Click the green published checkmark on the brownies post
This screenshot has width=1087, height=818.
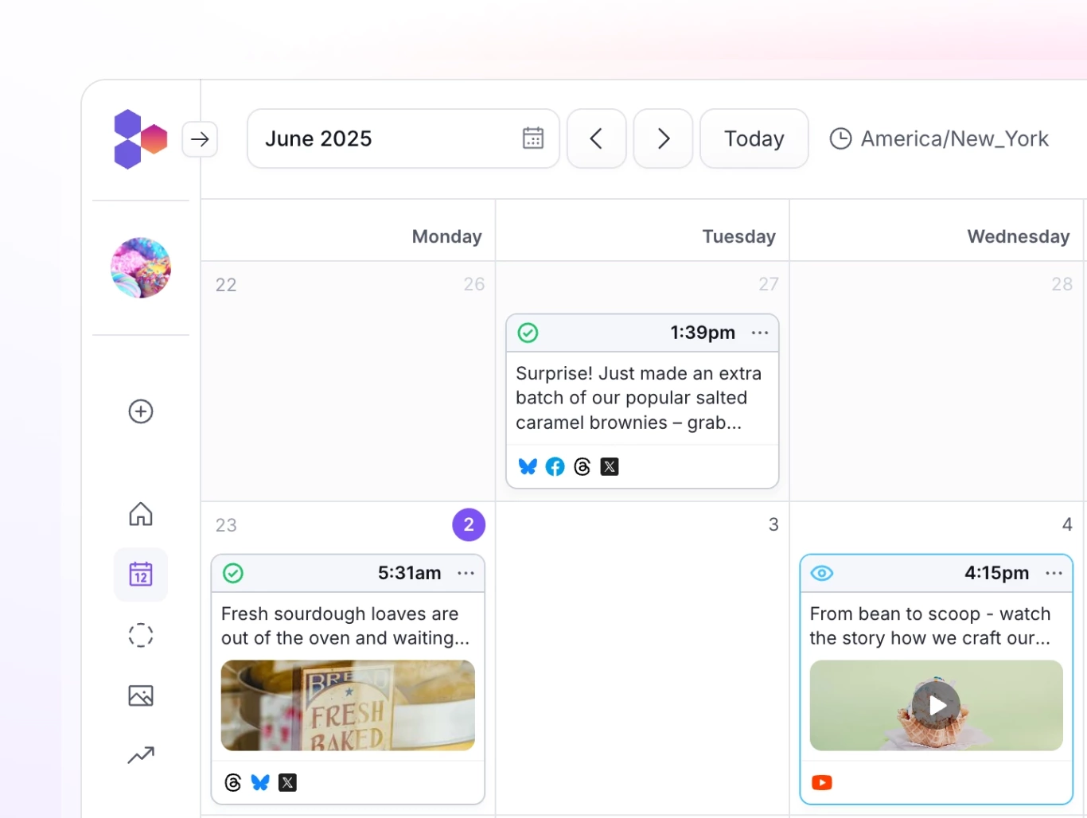(528, 333)
